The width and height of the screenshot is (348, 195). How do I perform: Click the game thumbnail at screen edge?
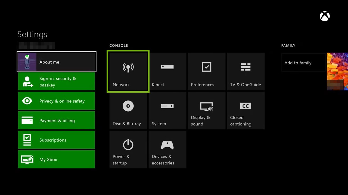[x=337, y=71]
